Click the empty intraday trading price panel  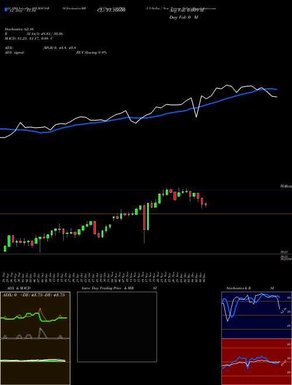tap(117, 327)
